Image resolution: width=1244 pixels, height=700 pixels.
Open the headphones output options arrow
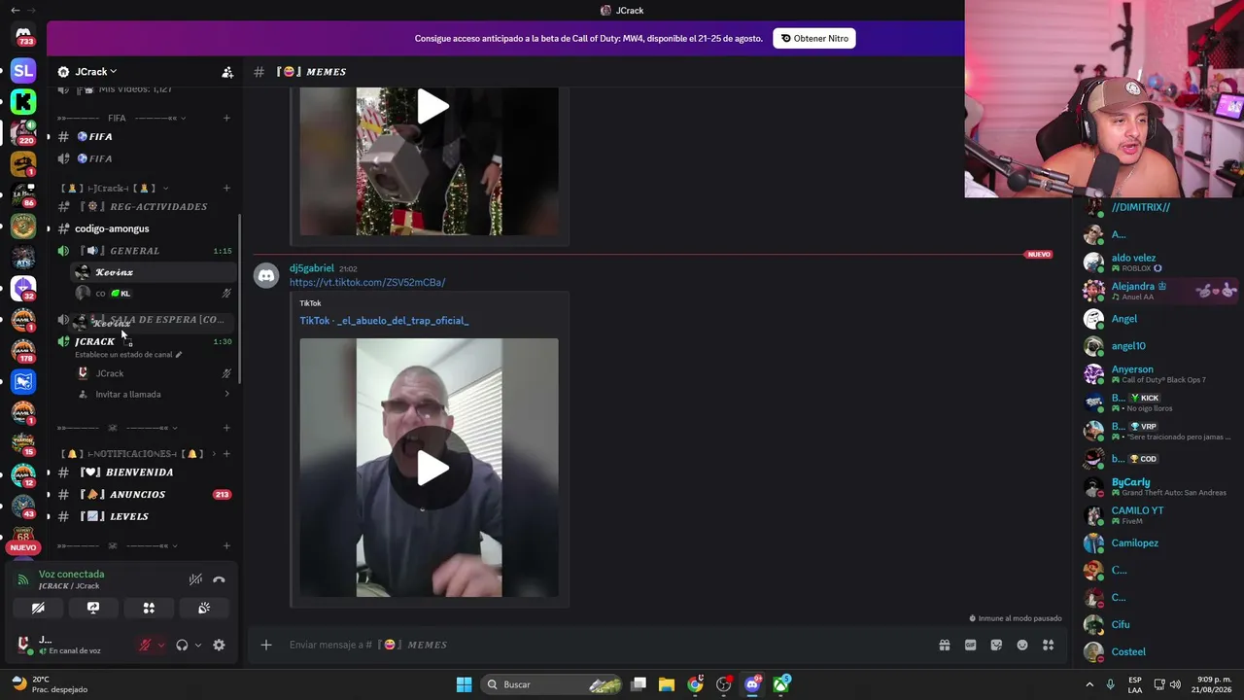(x=198, y=645)
